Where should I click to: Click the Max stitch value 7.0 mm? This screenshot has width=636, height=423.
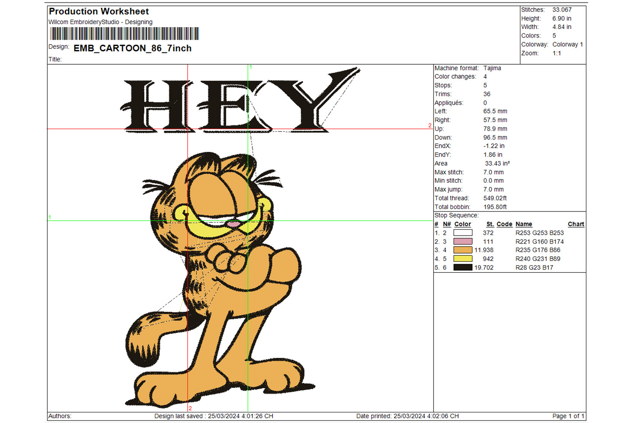point(493,172)
